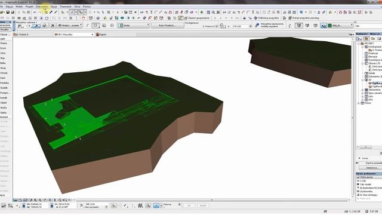Viewport: 382px width, 215px height.
Task: Open the Teamwork menu
Action: (66, 7)
